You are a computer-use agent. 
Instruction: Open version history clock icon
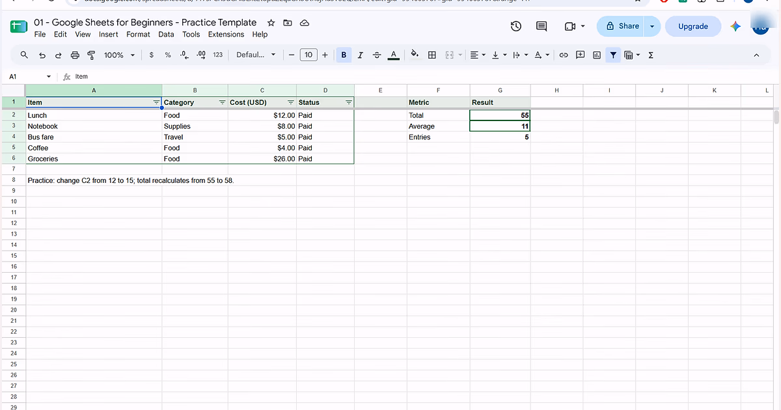(515, 26)
